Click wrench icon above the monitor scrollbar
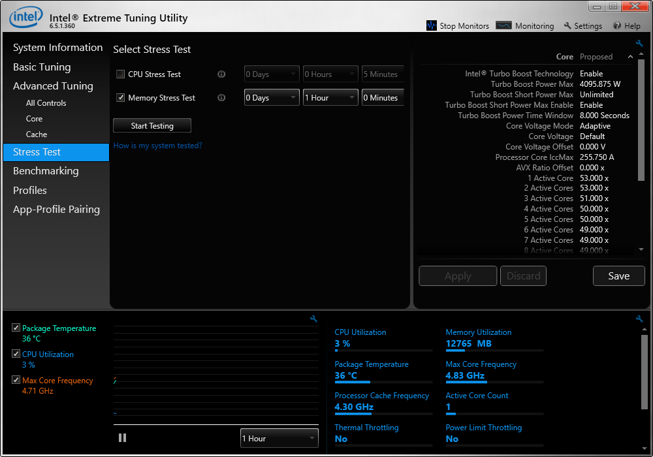 (x=639, y=319)
